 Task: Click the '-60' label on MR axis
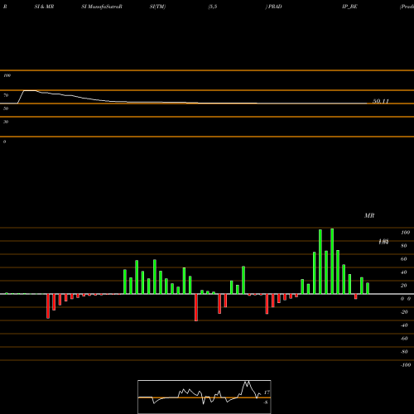pos(404,339)
